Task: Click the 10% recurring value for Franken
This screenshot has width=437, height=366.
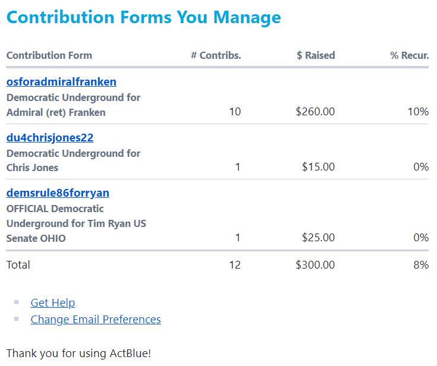Action: coord(418,112)
